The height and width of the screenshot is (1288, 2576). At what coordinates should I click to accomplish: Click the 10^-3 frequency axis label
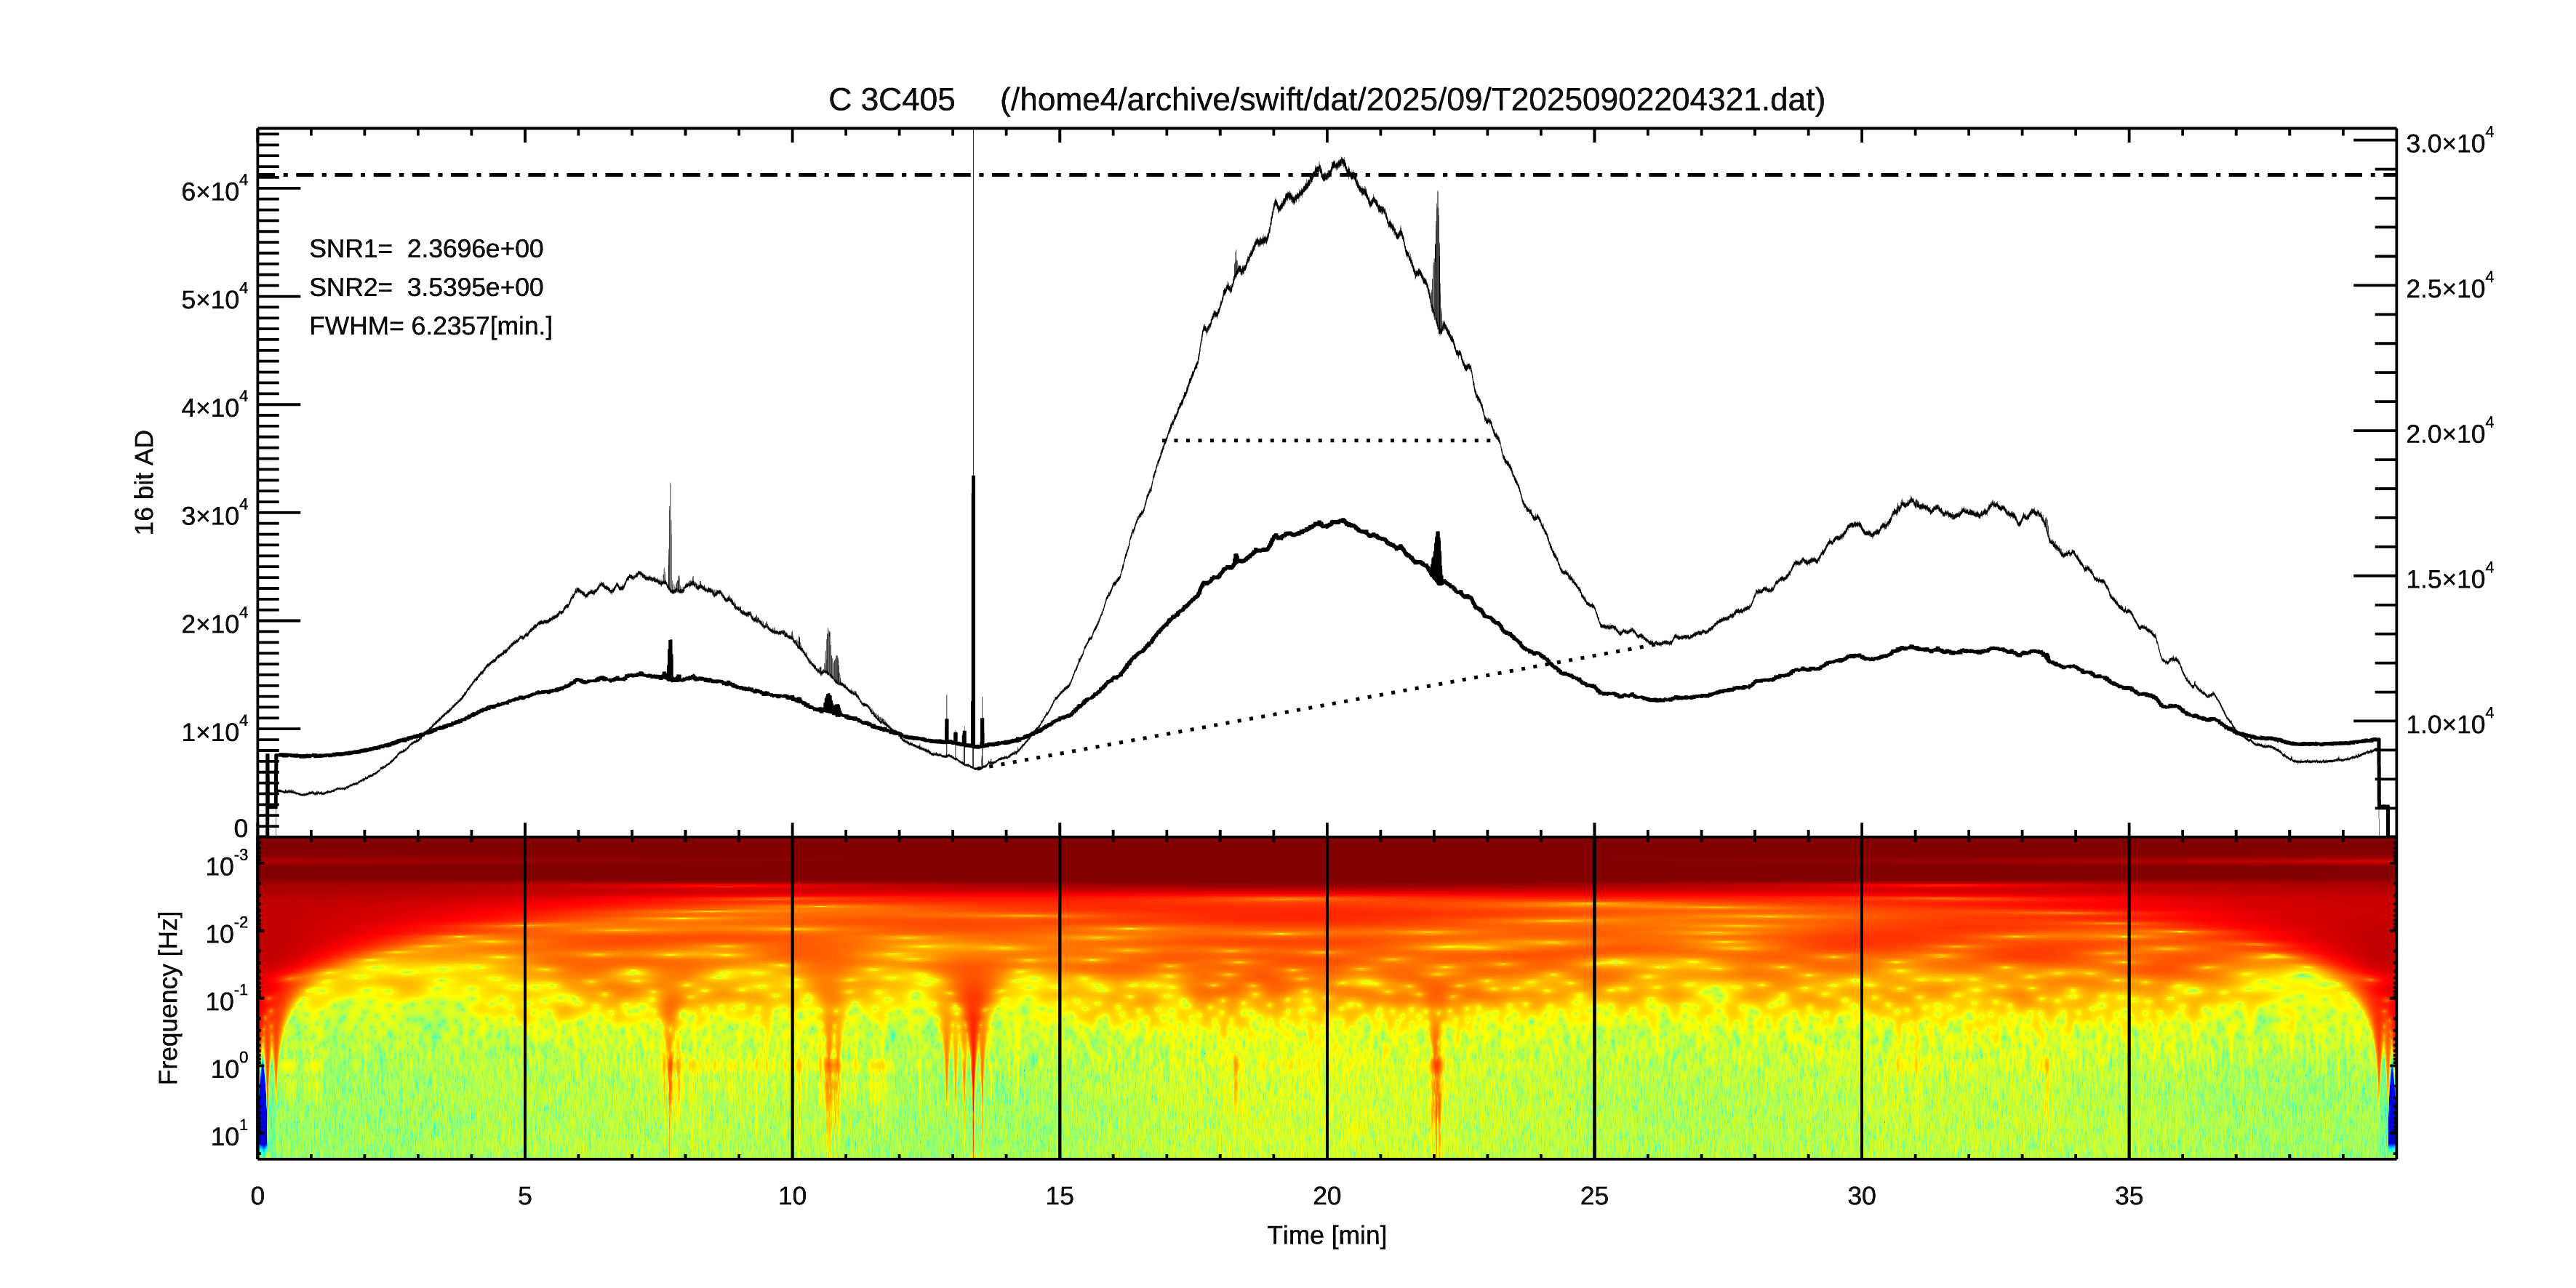pyautogui.click(x=226, y=866)
